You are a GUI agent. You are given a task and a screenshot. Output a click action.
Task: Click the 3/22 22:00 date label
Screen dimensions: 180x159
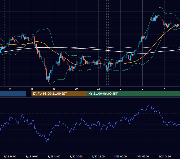[98, 156]
